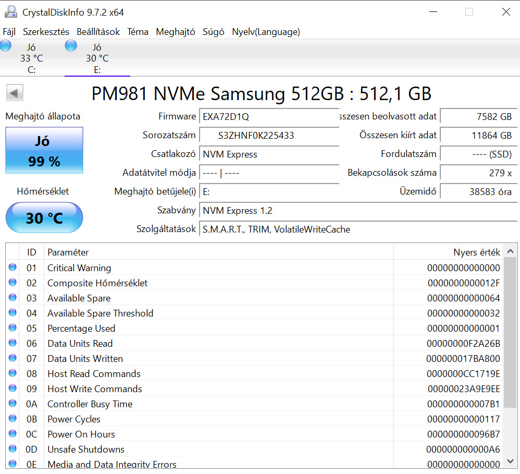Open the Súgó menu
The image size is (520, 474).
[213, 32]
